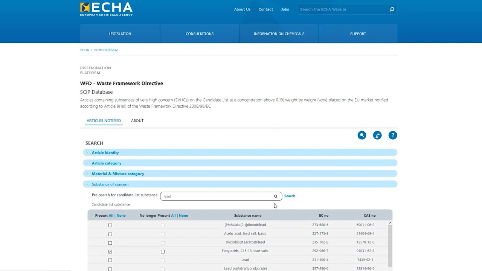Click the scroll-up arrow of the substance table

[390, 223]
